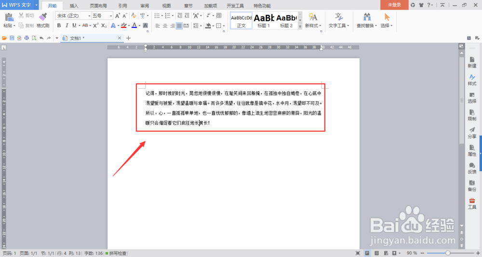Increase indent in the paragraph group
The width and height of the screenshot is (482, 257).
pyautogui.click(x=187, y=16)
